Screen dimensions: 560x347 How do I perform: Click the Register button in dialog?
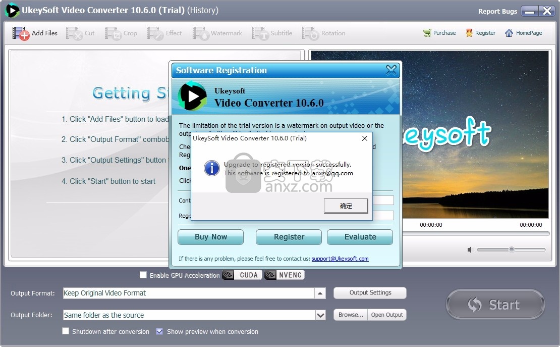[289, 237]
